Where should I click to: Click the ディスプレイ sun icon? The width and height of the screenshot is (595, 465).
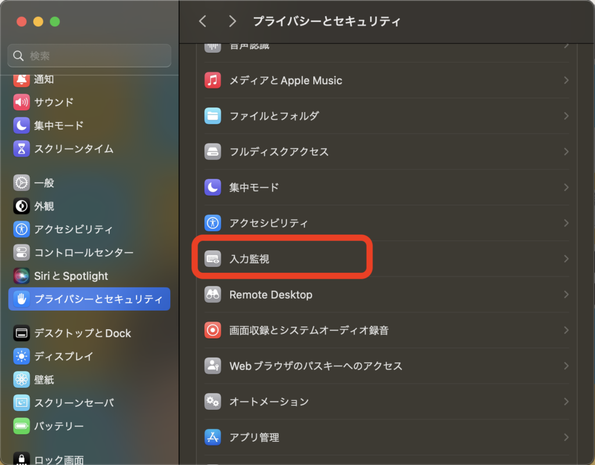pyautogui.click(x=21, y=356)
